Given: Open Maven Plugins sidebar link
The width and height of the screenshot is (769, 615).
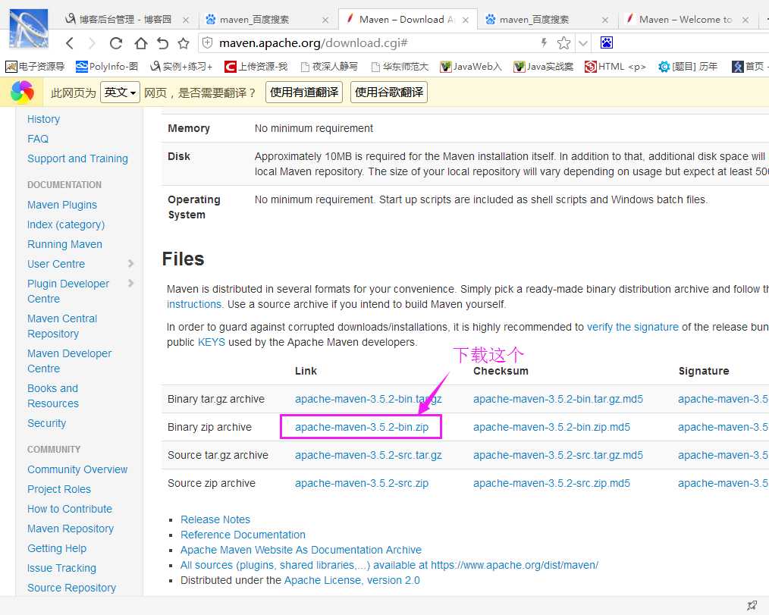Looking at the screenshot, I should (62, 205).
